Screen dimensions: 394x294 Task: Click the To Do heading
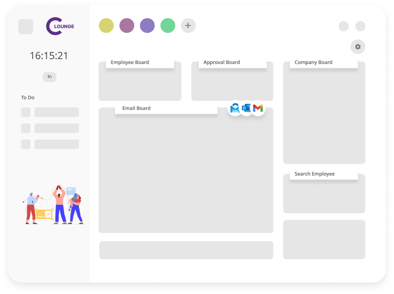[x=28, y=97]
